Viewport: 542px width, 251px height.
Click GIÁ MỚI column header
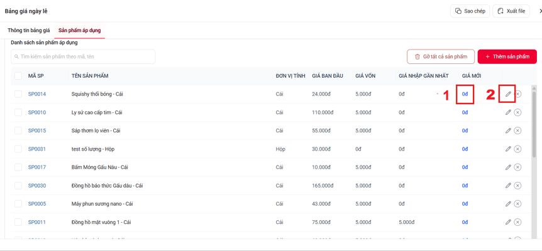pos(472,76)
